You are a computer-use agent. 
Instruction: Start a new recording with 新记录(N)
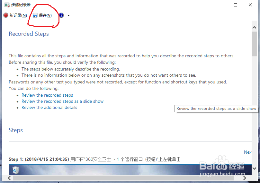tap(15, 15)
